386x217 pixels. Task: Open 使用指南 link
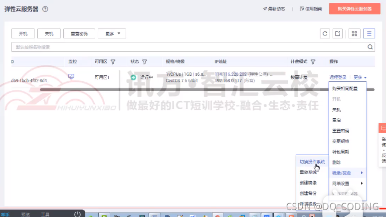(311, 9)
